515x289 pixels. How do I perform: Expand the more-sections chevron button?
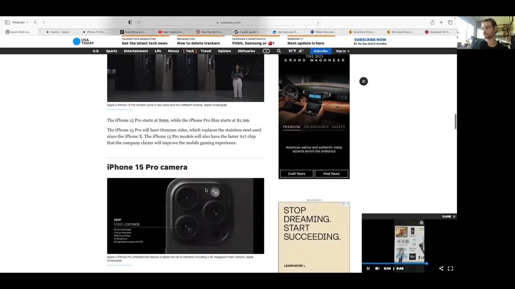click(266, 51)
